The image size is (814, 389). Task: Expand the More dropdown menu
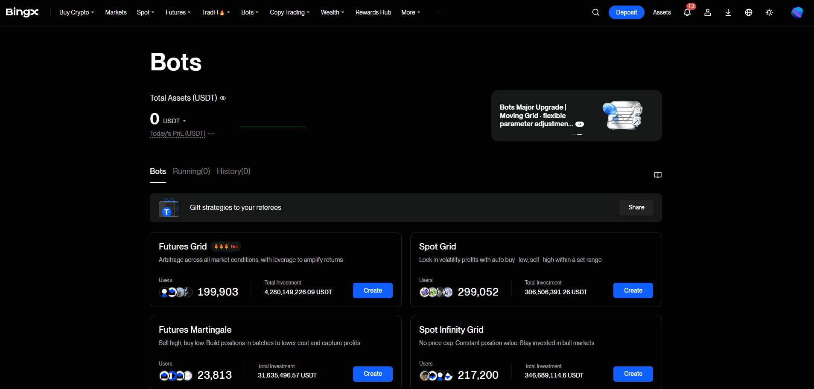(x=411, y=12)
